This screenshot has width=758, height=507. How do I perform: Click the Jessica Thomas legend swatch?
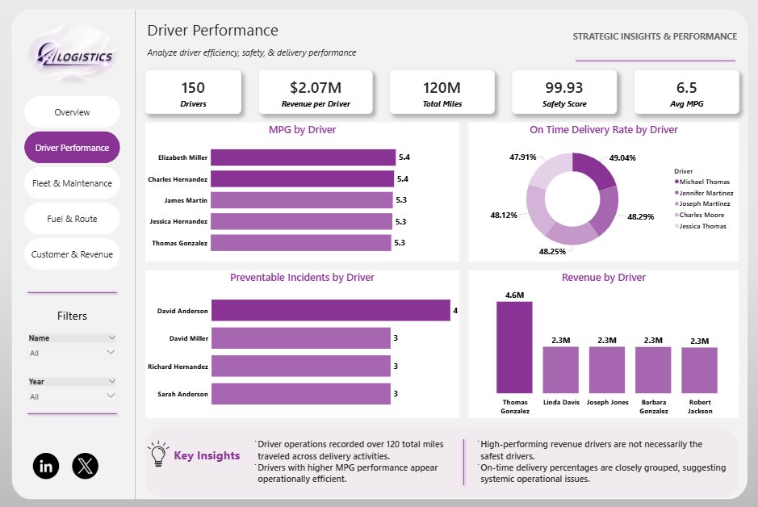pyautogui.click(x=676, y=226)
